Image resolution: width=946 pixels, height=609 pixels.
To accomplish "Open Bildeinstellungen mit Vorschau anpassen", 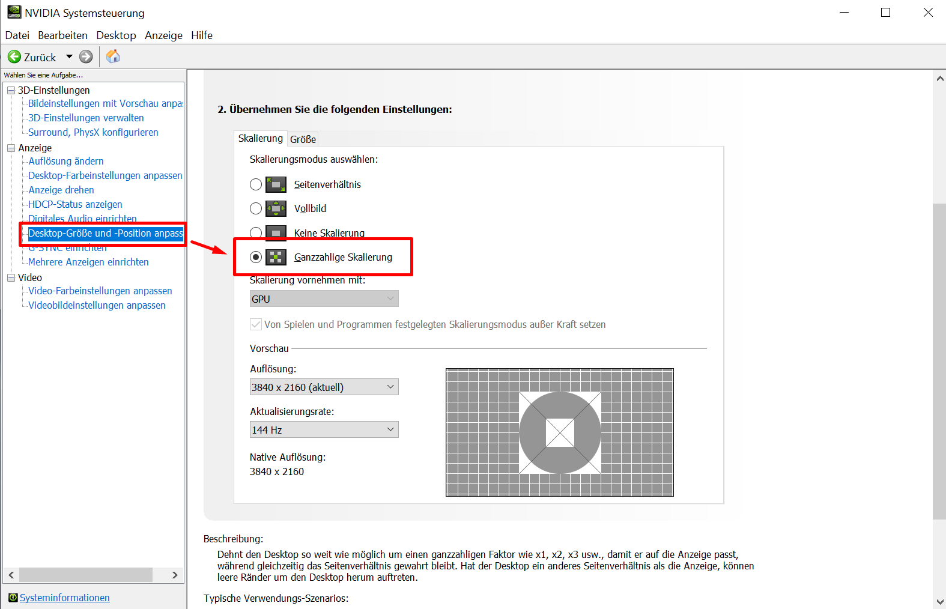I will [x=106, y=103].
